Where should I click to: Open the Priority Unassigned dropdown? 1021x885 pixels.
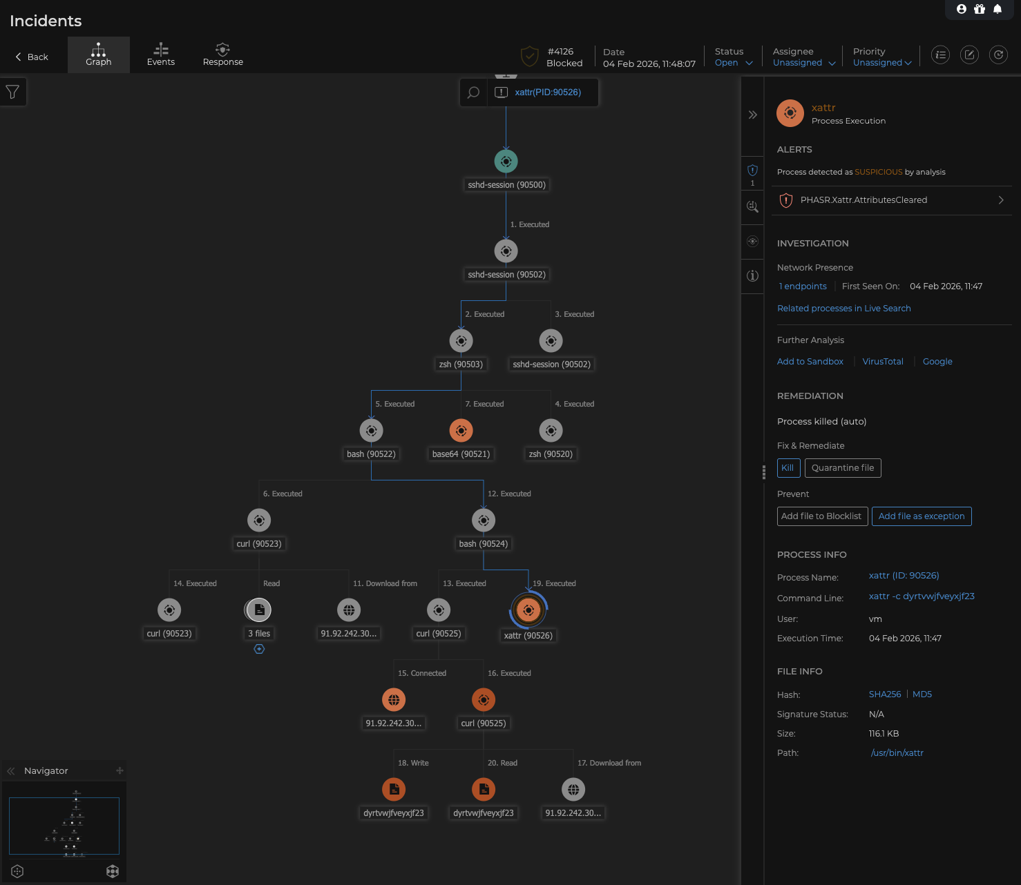(x=882, y=62)
